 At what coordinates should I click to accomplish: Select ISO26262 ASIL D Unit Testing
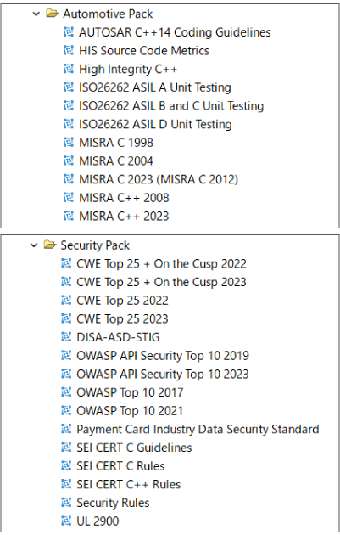pyautogui.click(x=155, y=124)
